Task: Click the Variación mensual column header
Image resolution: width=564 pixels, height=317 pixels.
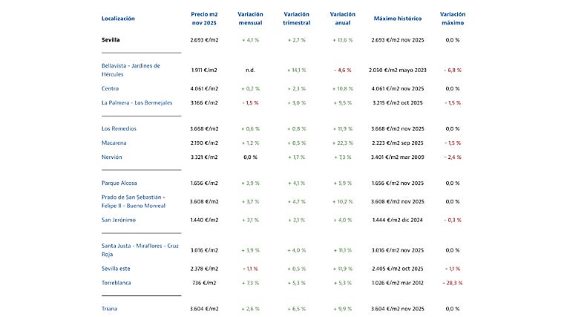Action: coord(250,18)
